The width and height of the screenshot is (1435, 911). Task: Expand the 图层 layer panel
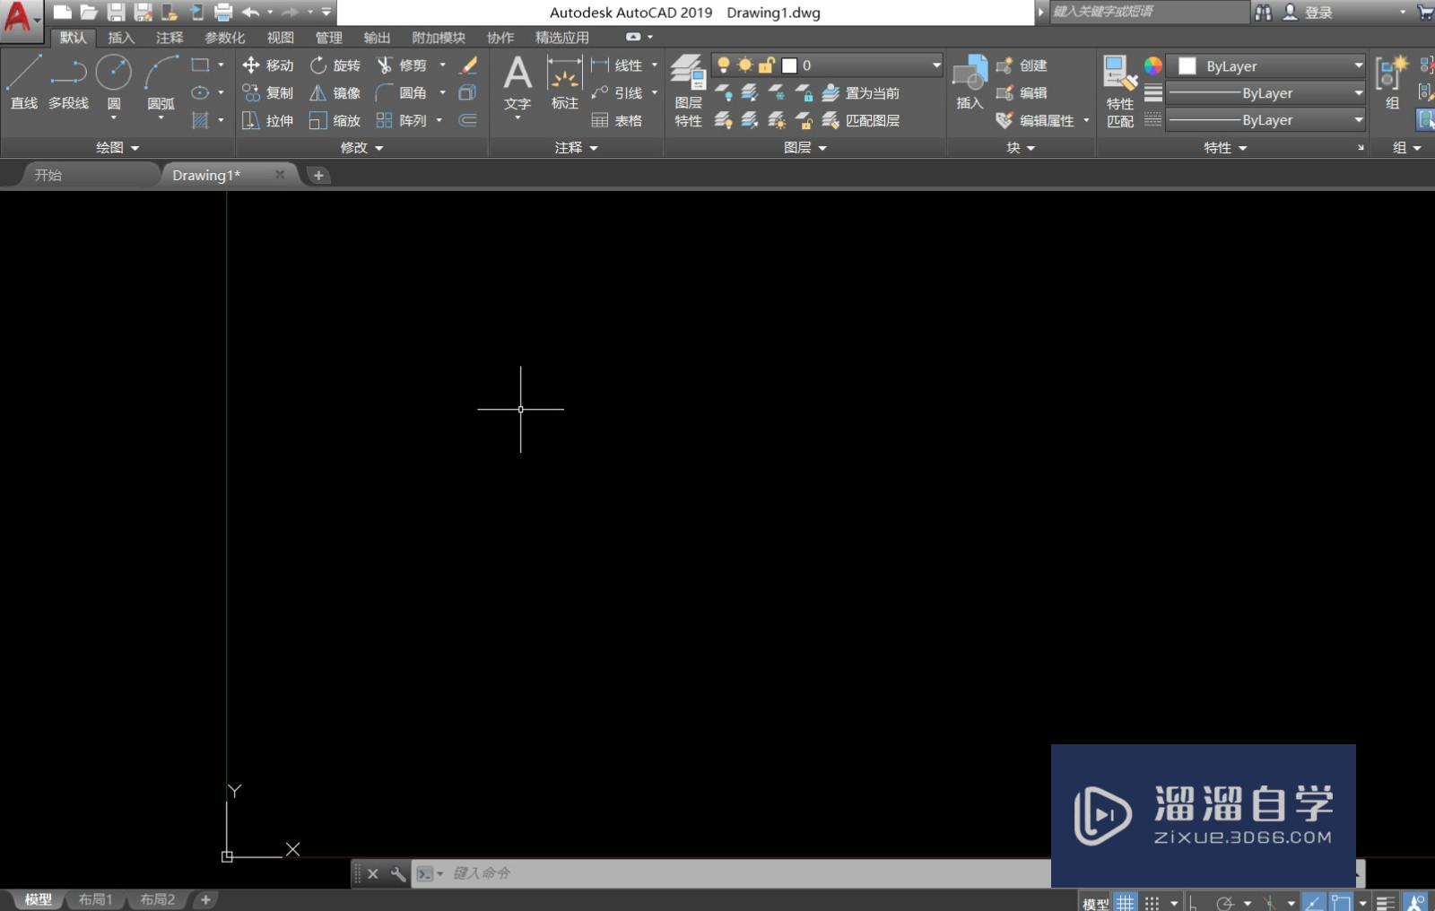click(x=805, y=147)
